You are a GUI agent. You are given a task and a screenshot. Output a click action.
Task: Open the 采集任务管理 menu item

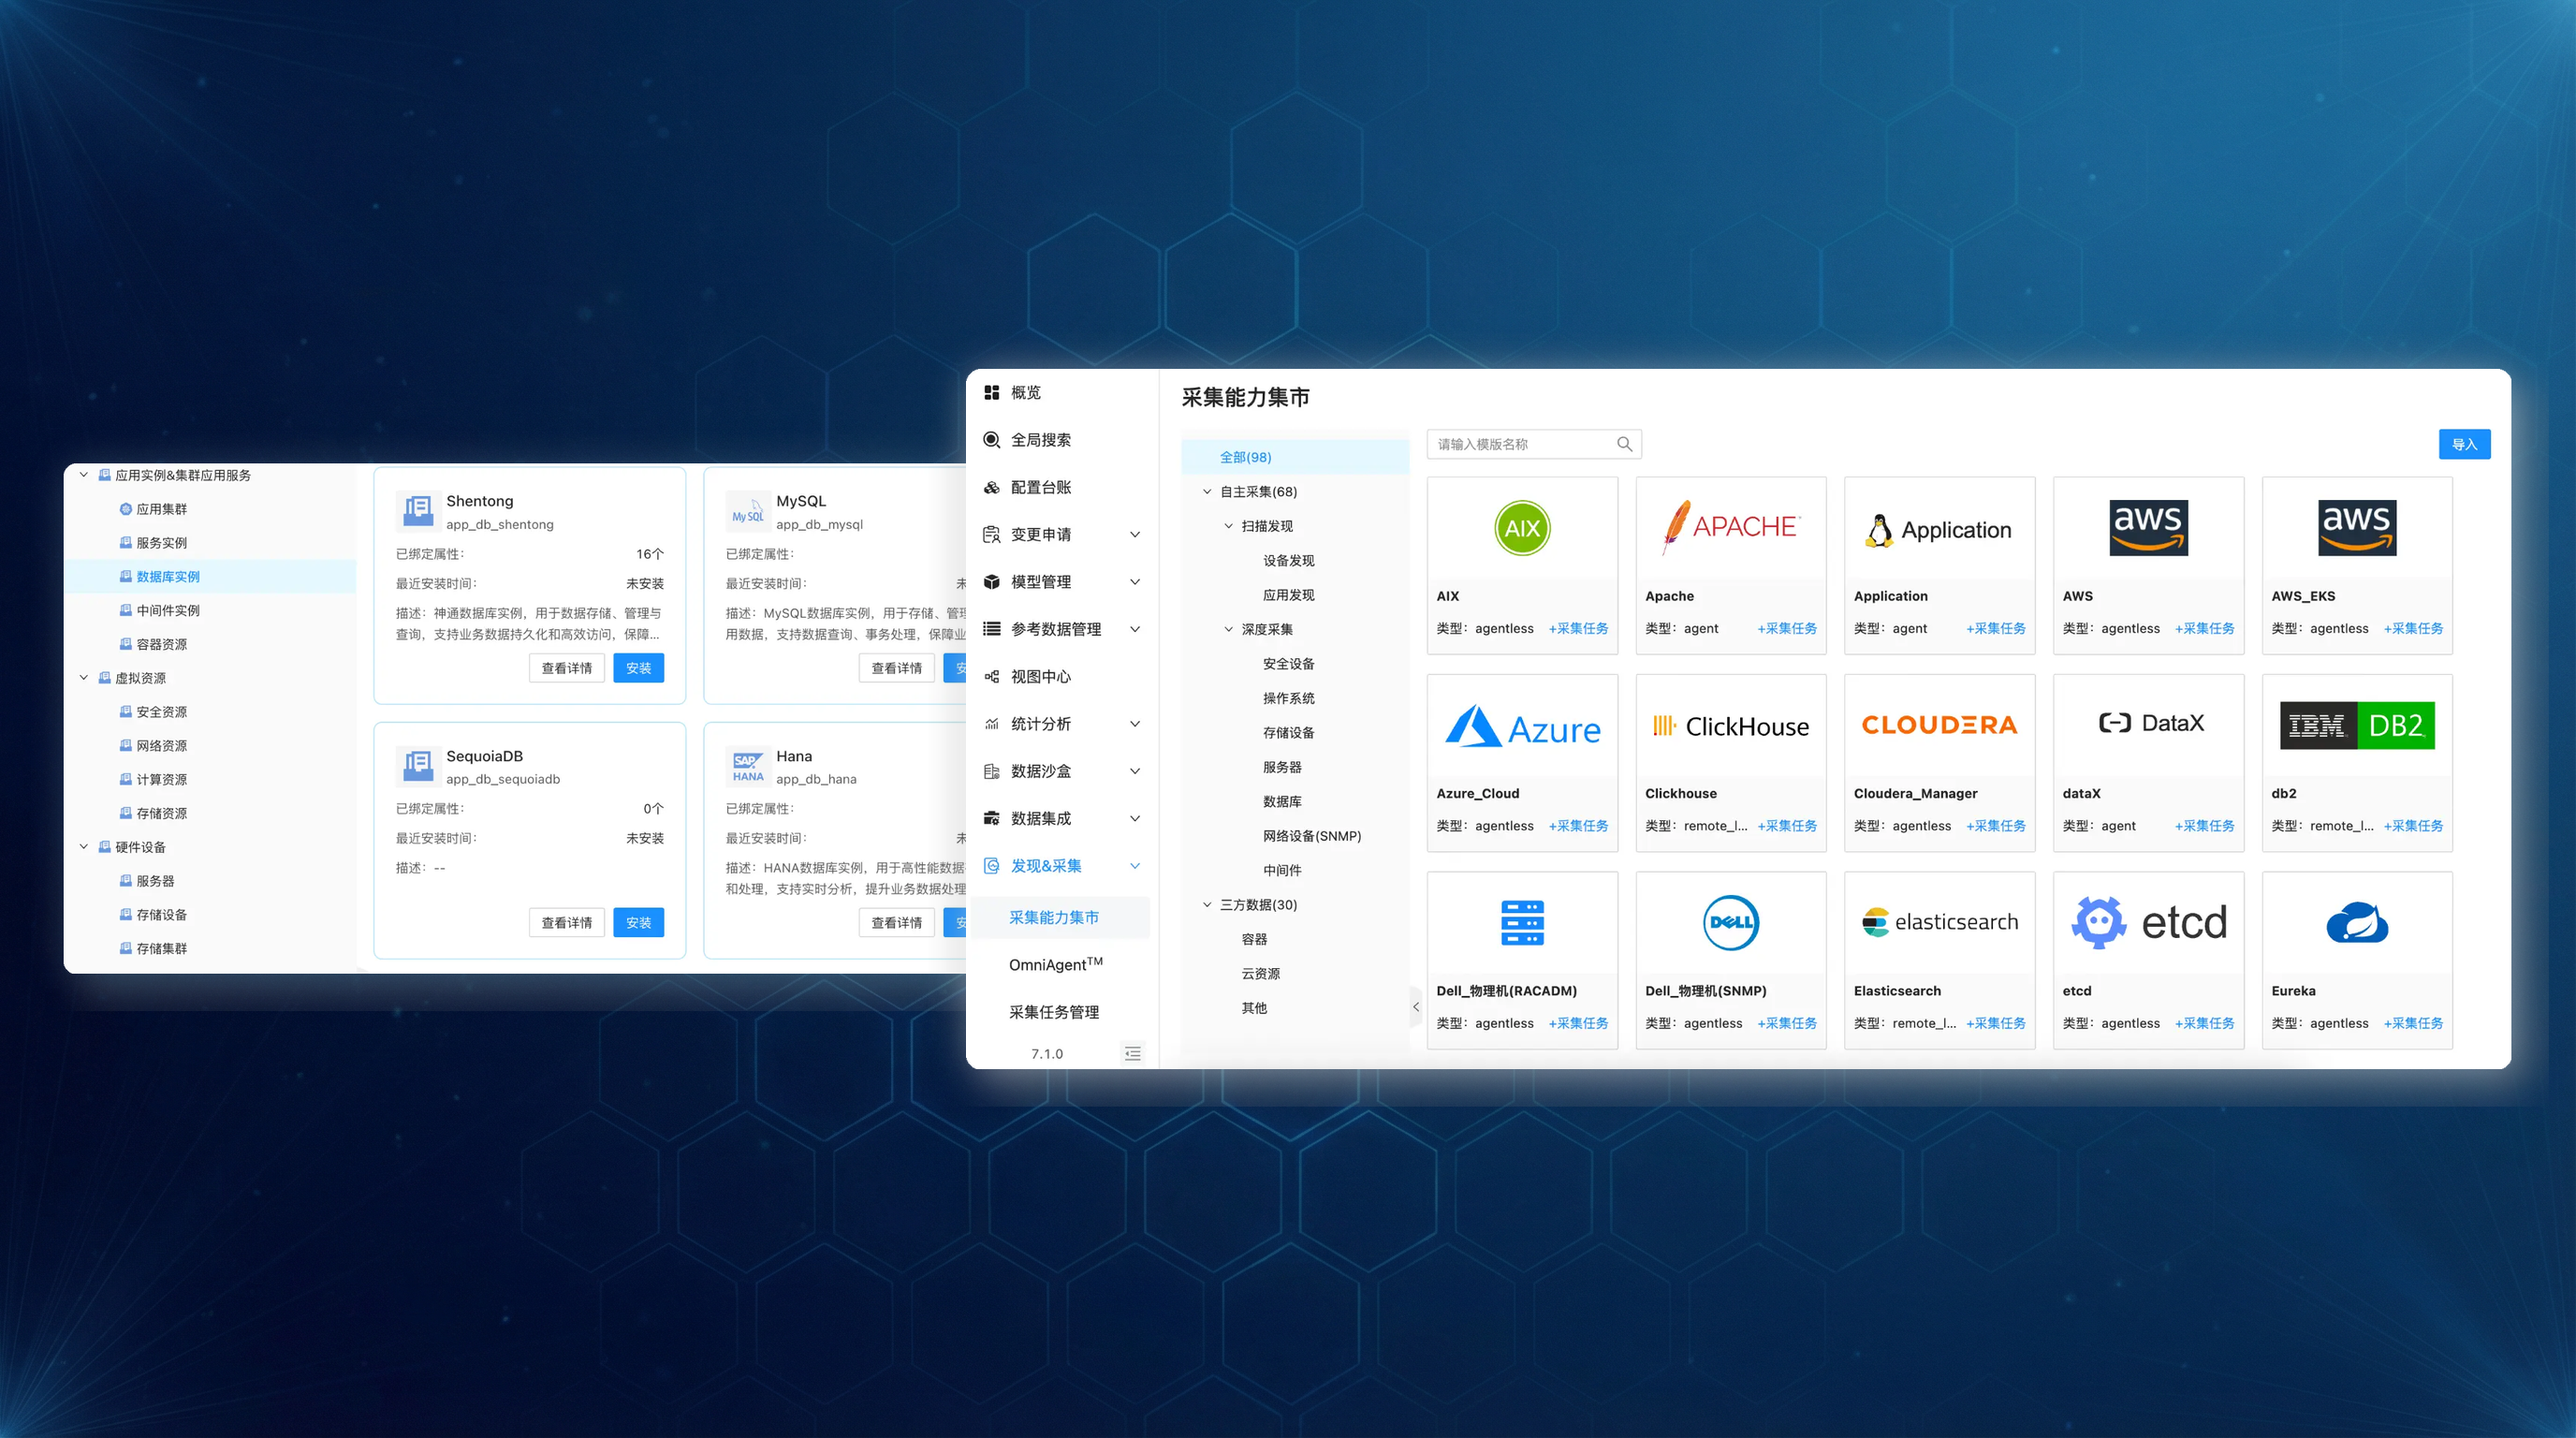click(1054, 1012)
